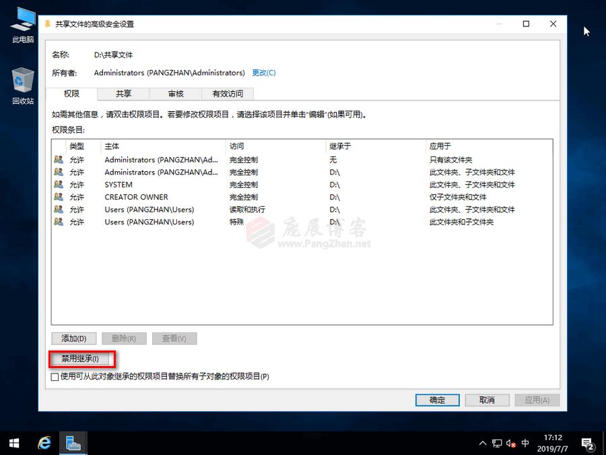This screenshot has height=455, width=606.
Task: Enable the replace child object permissions checkbox
Action: coord(55,377)
